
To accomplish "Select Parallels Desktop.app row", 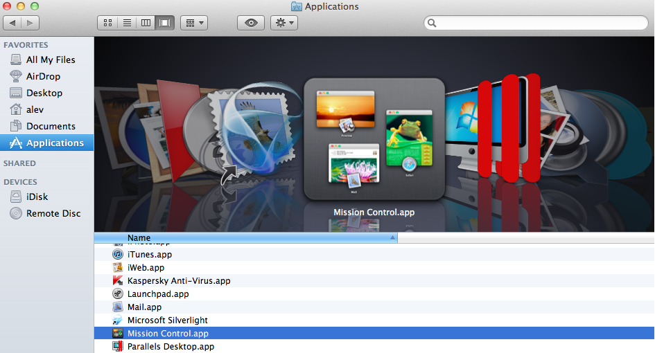I will click(374, 346).
